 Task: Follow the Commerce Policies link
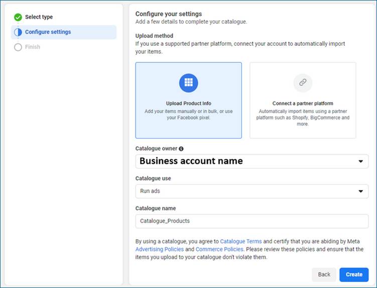click(219, 249)
